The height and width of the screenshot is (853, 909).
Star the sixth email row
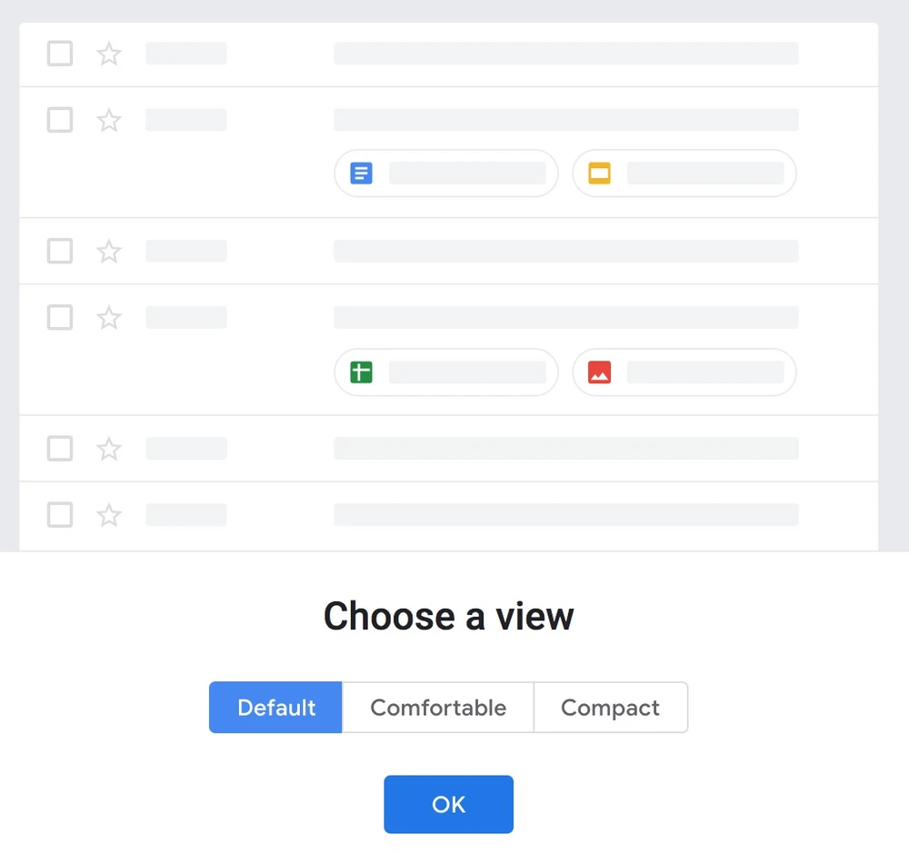point(109,515)
